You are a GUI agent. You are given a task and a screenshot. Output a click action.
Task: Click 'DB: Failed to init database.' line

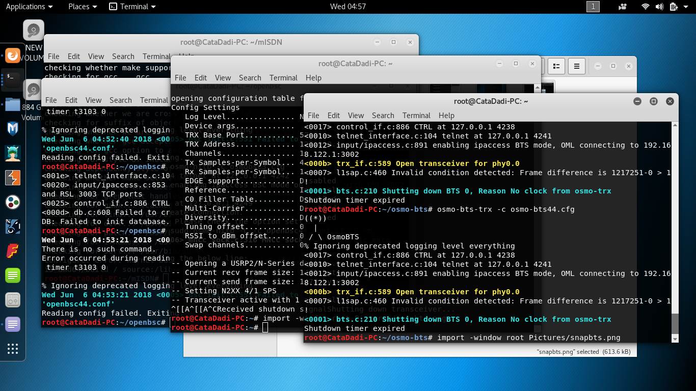[x=105, y=221]
